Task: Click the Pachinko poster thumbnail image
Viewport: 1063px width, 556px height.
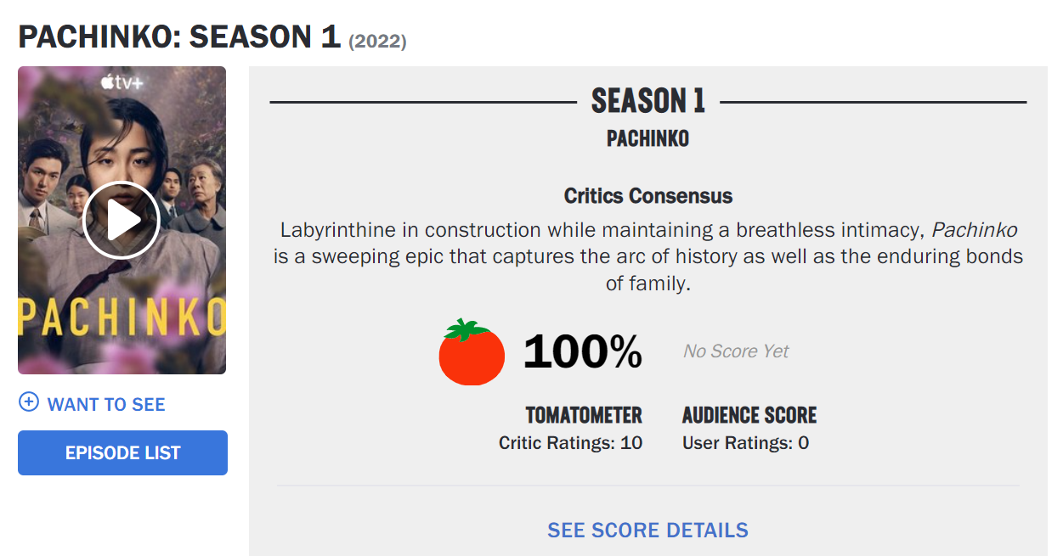Action: click(122, 220)
